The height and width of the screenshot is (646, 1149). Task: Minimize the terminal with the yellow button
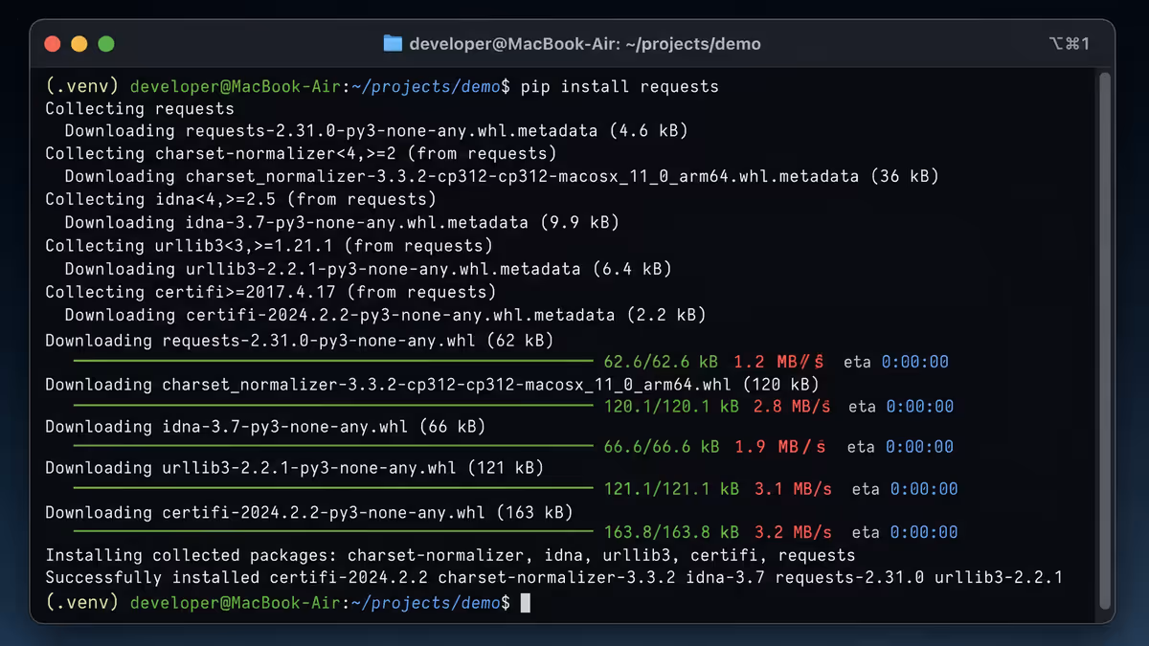pos(79,43)
